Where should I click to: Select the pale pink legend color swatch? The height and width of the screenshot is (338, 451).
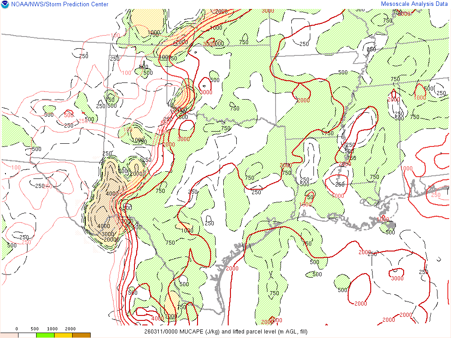(x=9, y=335)
